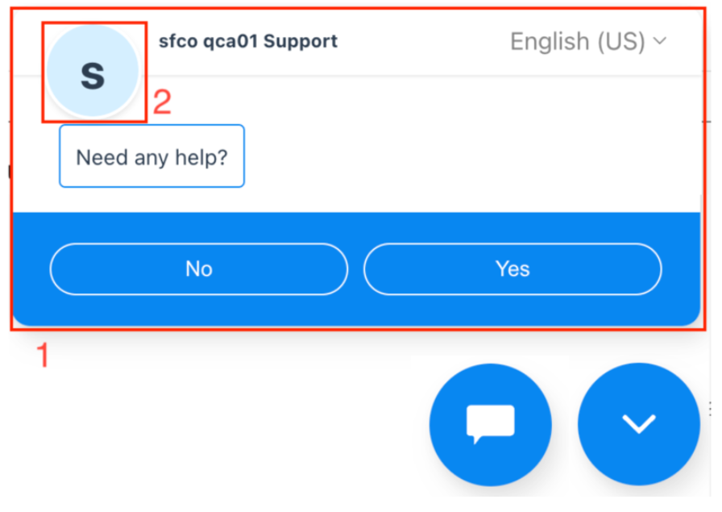Decline assistance by clicking No
Image resolution: width=722 pixels, height=512 pixels.
click(198, 269)
